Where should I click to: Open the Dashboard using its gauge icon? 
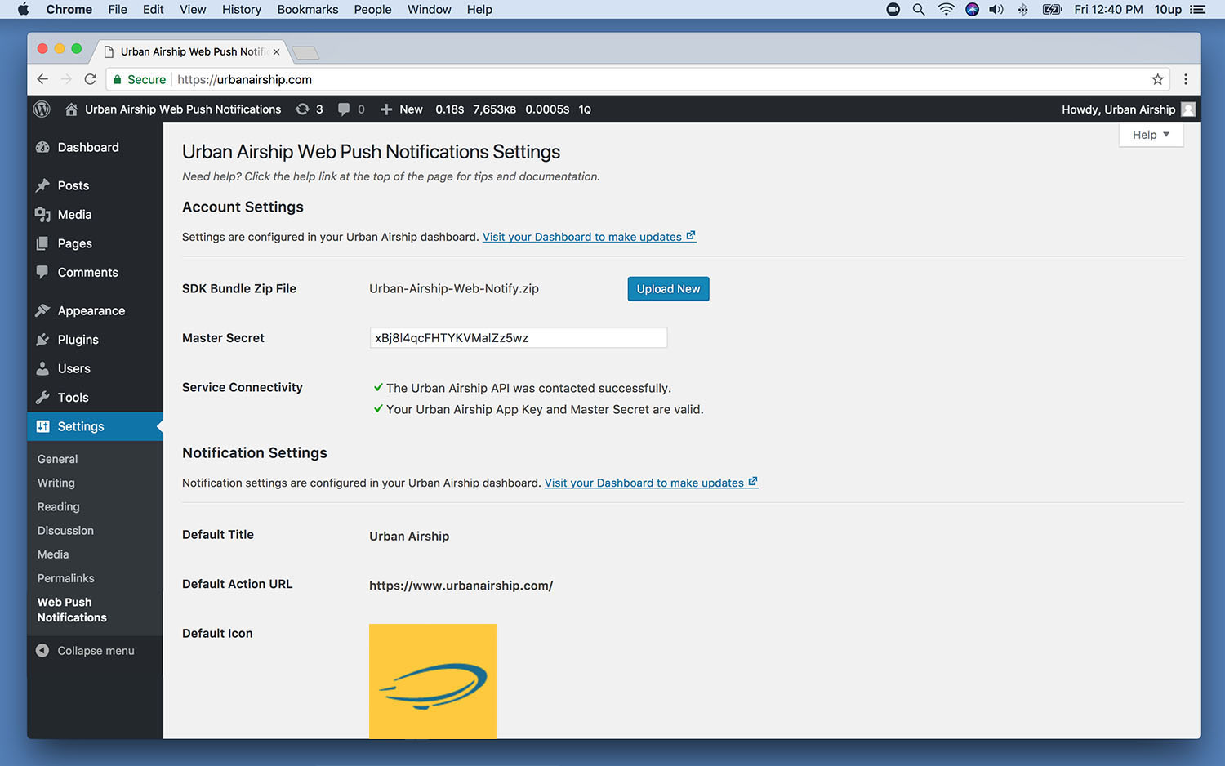pos(42,147)
